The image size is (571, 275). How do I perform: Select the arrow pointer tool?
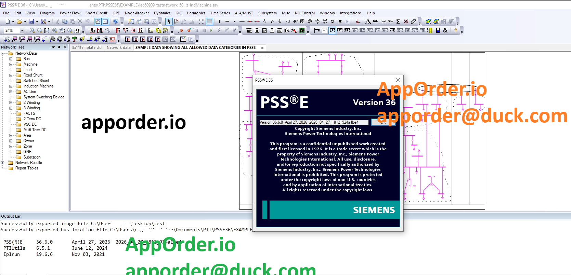pyautogui.click(x=169, y=22)
